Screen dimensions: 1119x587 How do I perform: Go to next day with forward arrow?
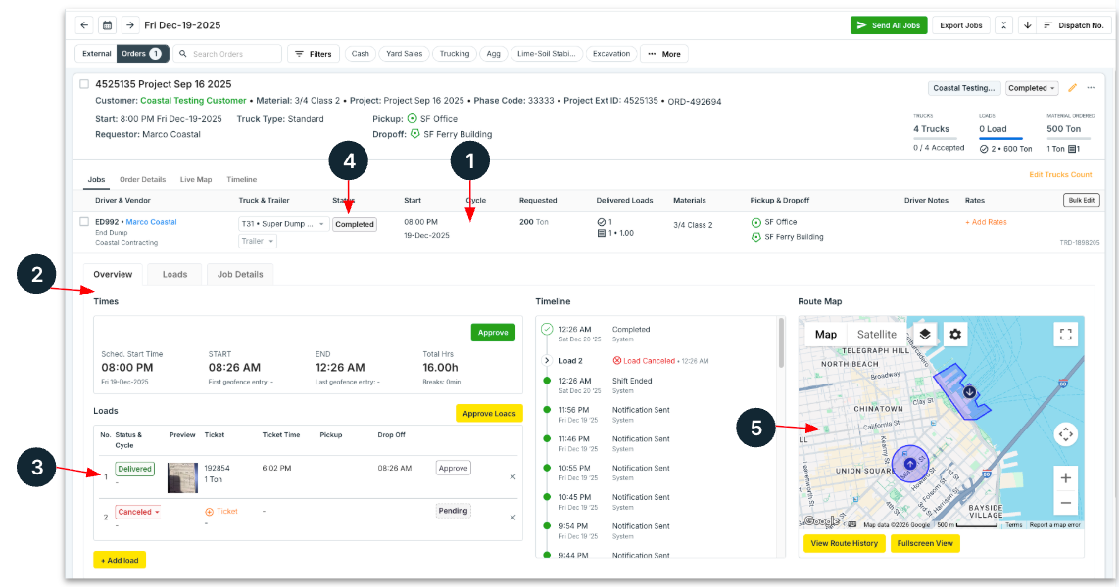click(130, 24)
